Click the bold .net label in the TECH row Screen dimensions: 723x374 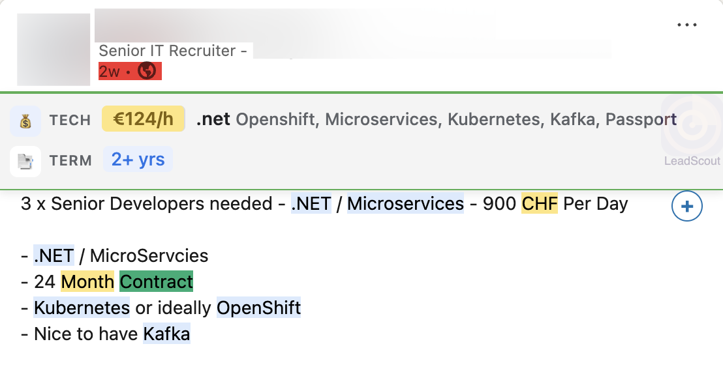(x=213, y=119)
